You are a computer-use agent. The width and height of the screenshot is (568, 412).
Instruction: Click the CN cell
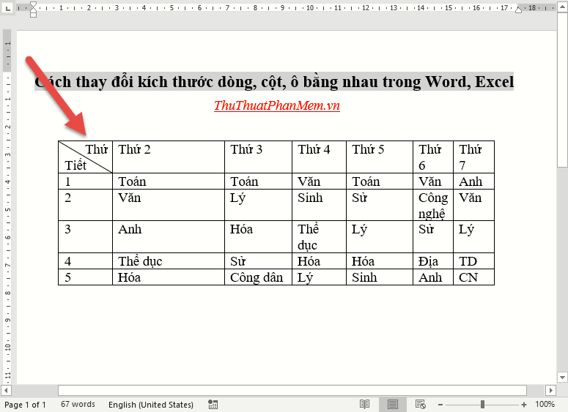coord(473,277)
